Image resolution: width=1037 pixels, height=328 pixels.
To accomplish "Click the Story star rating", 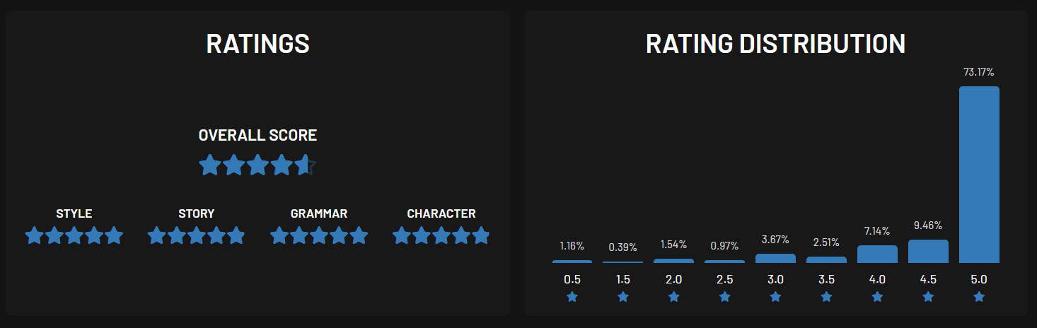I will click(197, 235).
